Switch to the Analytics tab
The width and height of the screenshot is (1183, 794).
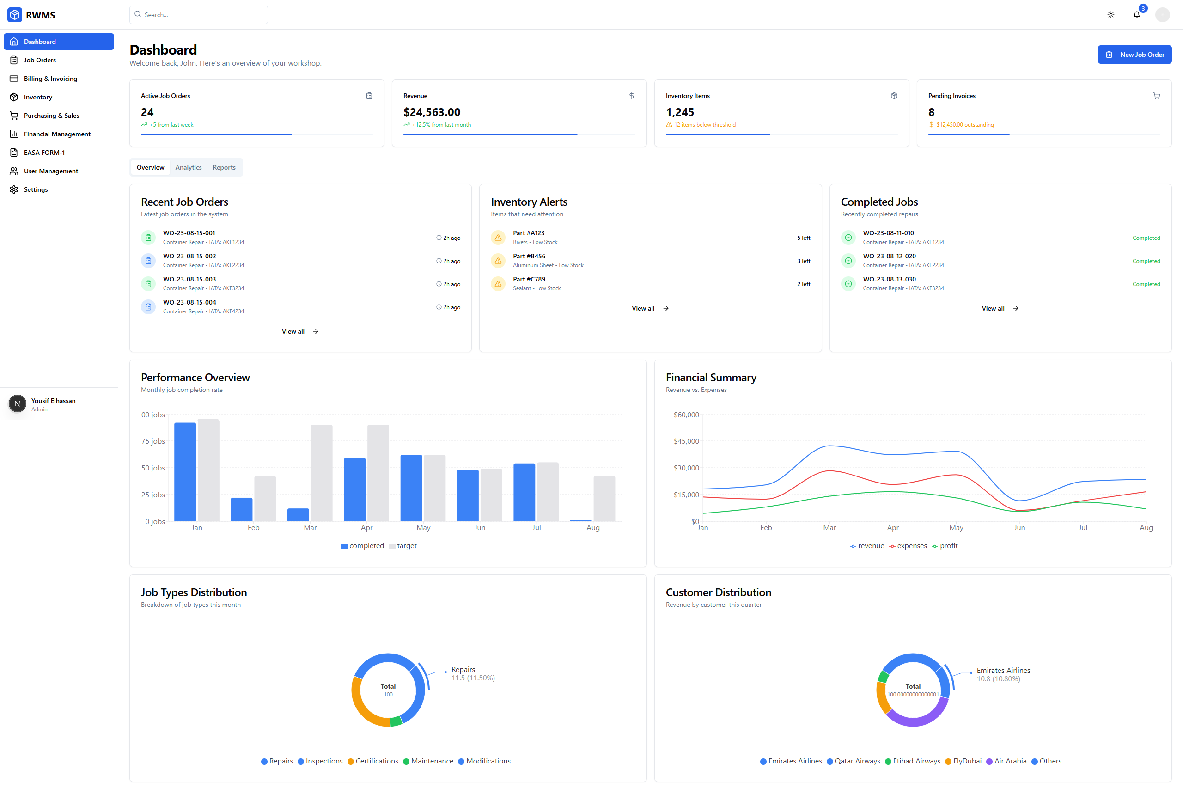tap(188, 168)
